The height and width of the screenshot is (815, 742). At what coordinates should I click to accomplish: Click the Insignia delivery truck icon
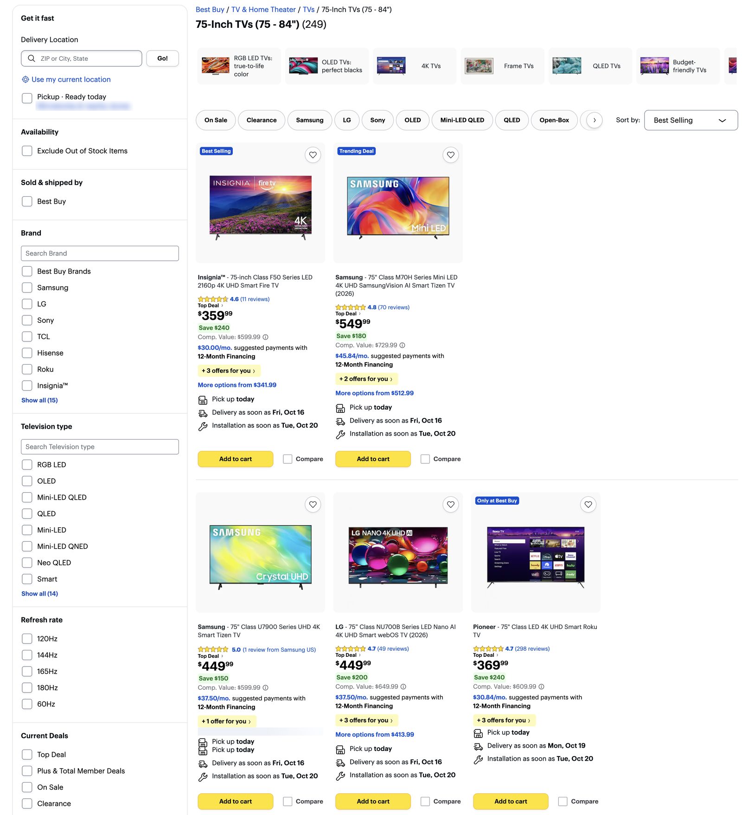(x=203, y=413)
